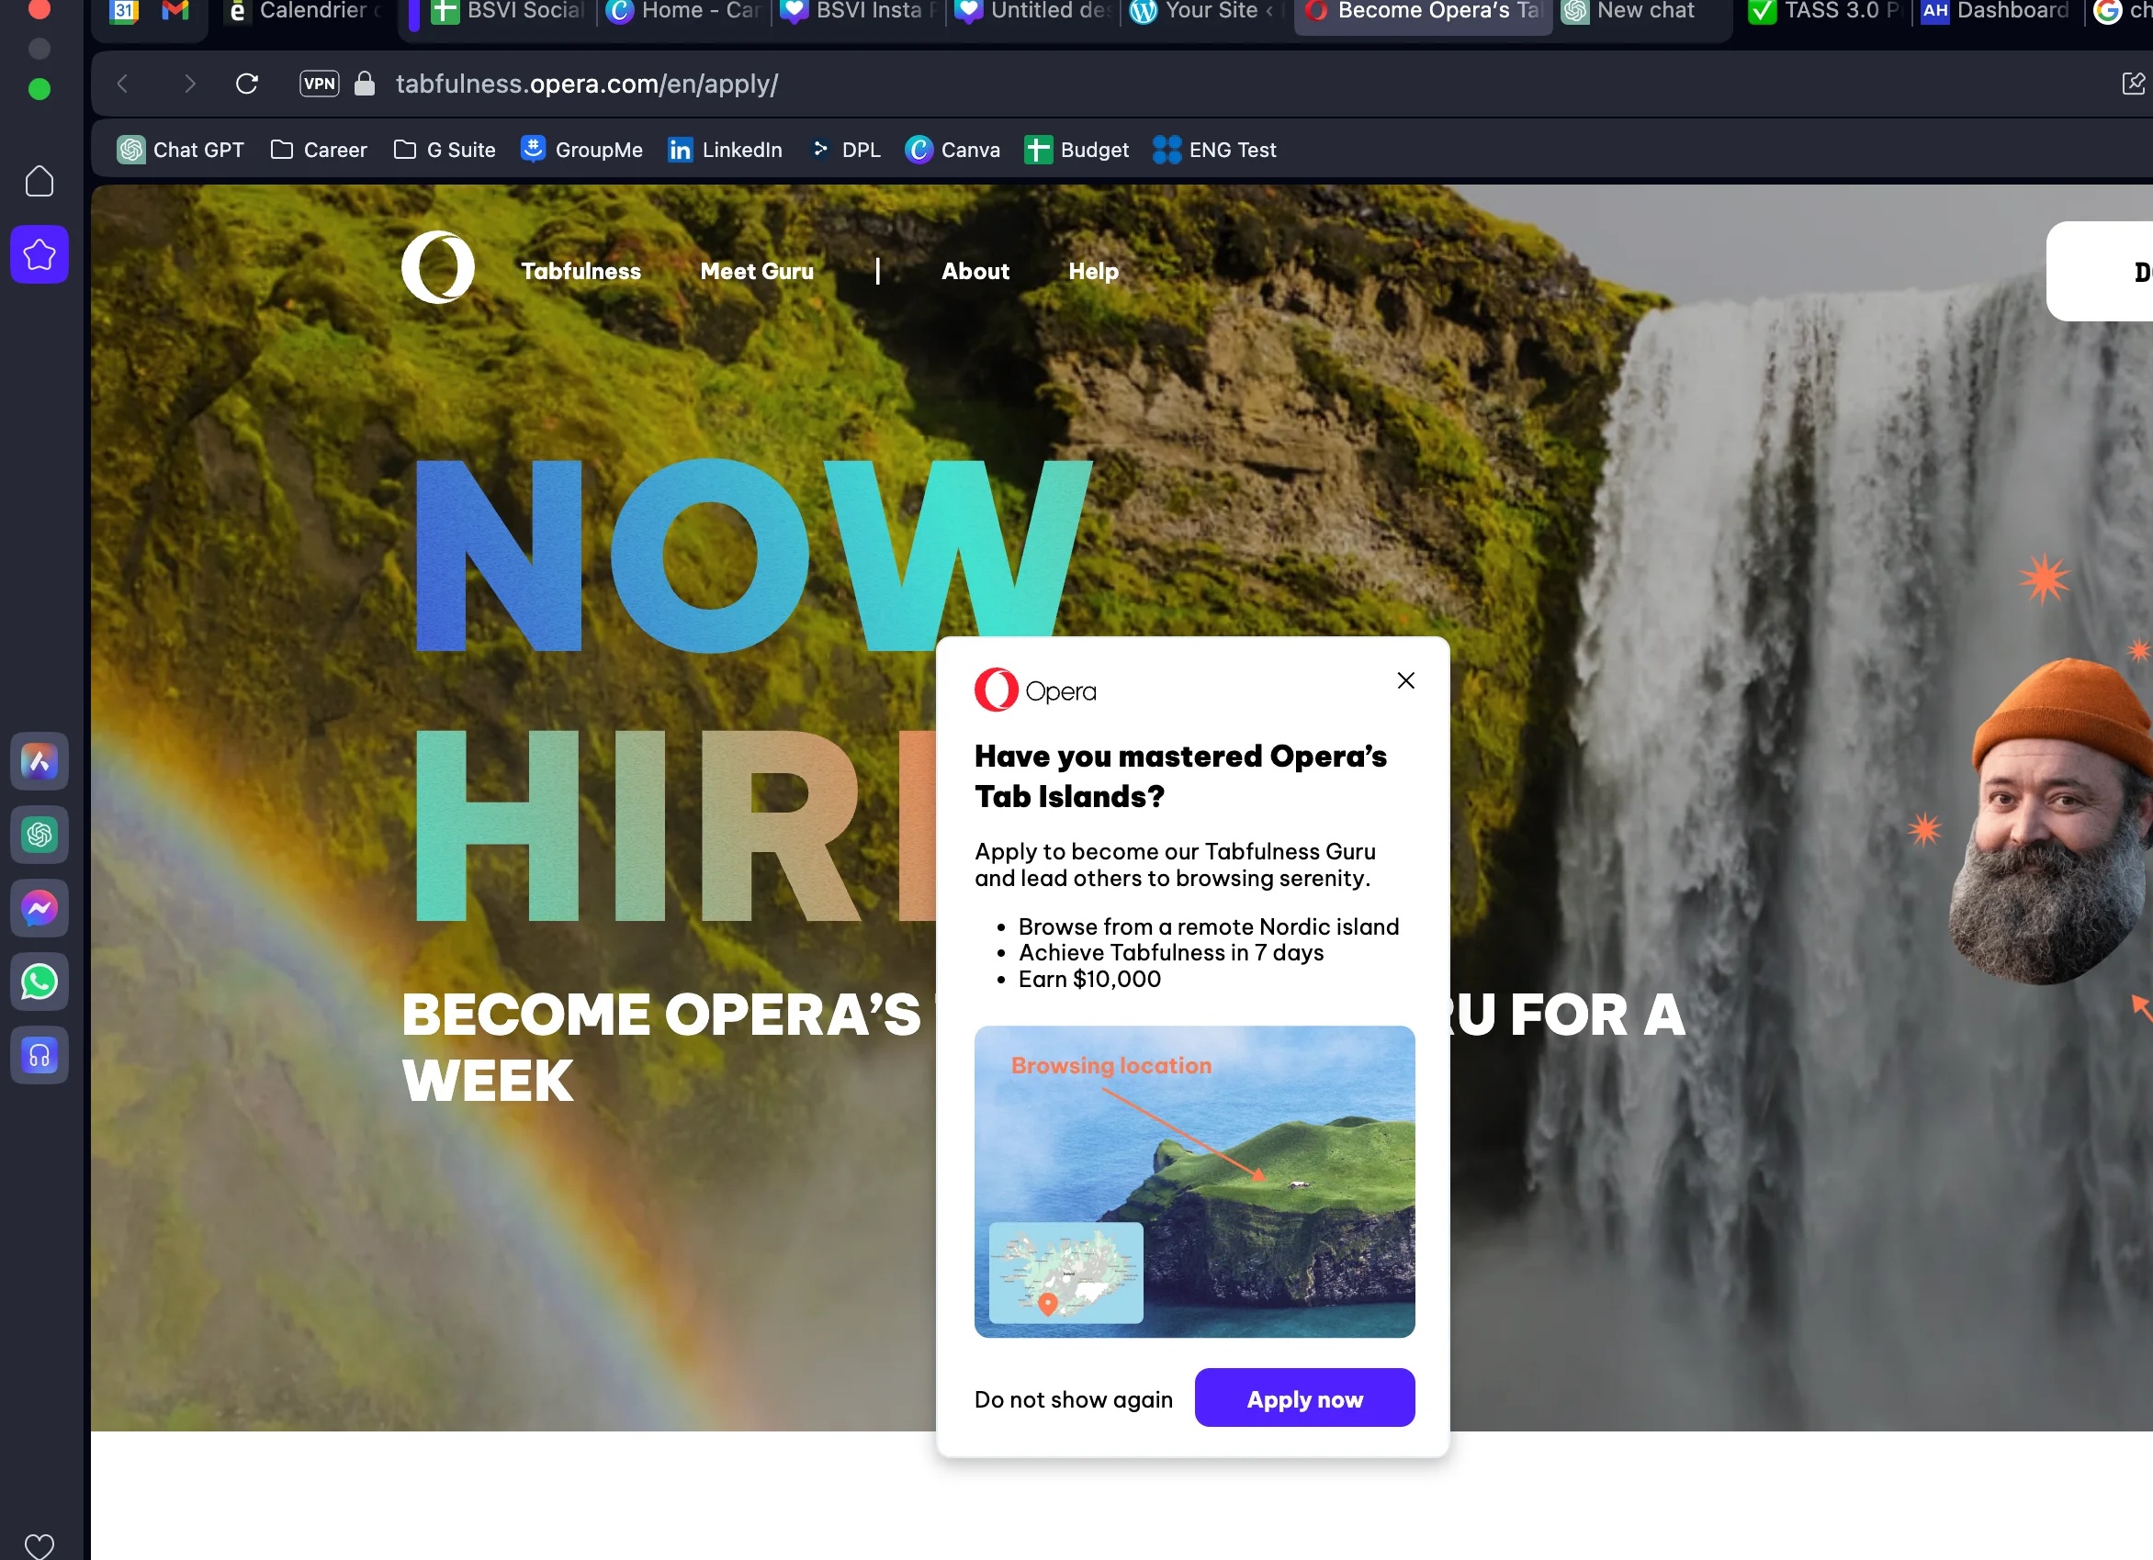Click the red Opera logo in popup

pos(1035,690)
